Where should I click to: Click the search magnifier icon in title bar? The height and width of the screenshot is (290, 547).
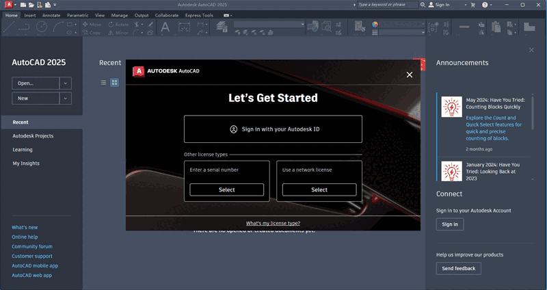[x=423, y=5]
